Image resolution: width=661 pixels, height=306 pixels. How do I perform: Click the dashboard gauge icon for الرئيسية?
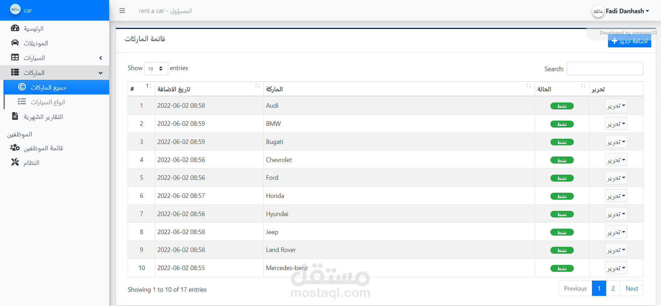point(15,28)
